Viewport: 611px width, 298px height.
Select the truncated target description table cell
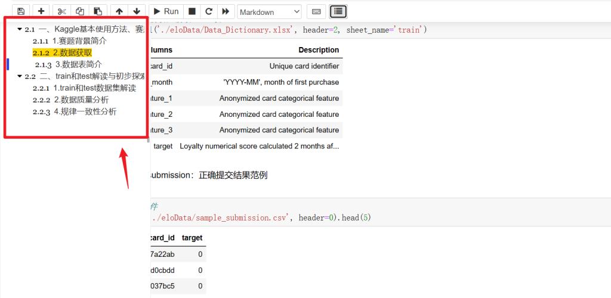click(260, 146)
